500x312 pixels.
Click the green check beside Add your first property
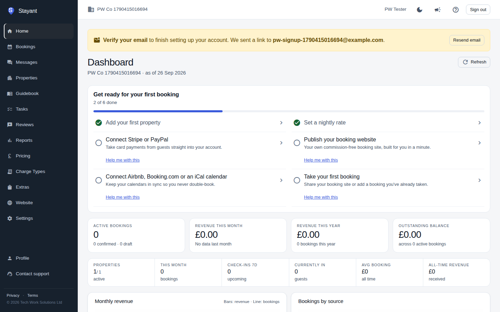[x=99, y=123]
